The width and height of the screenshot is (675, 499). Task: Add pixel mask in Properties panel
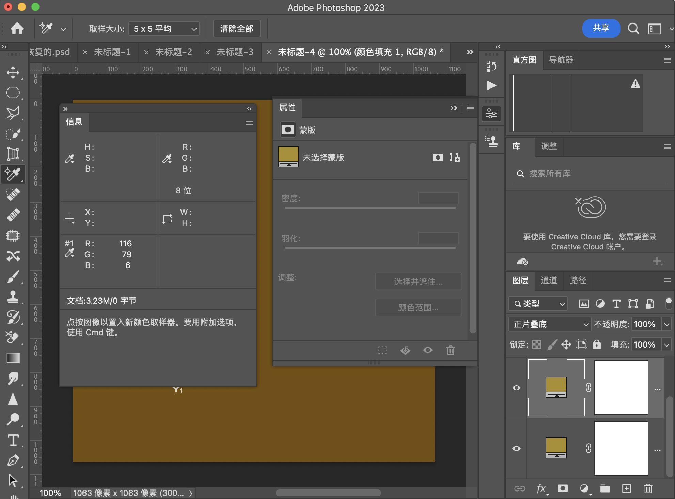438,157
